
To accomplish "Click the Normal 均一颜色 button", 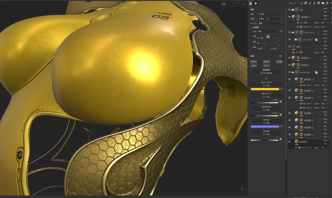I will pyautogui.click(x=266, y=121).
